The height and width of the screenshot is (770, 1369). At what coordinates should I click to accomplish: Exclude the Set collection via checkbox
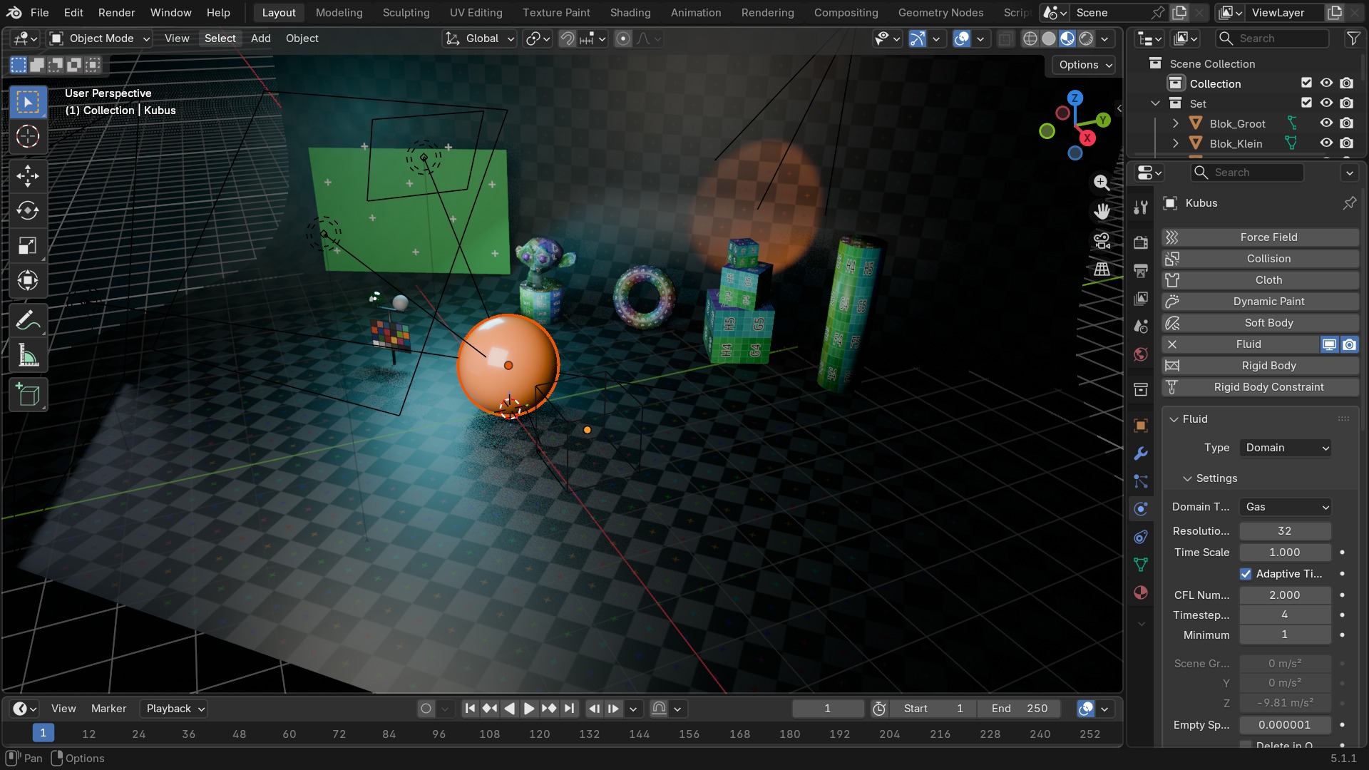(x=1306, y=103)
